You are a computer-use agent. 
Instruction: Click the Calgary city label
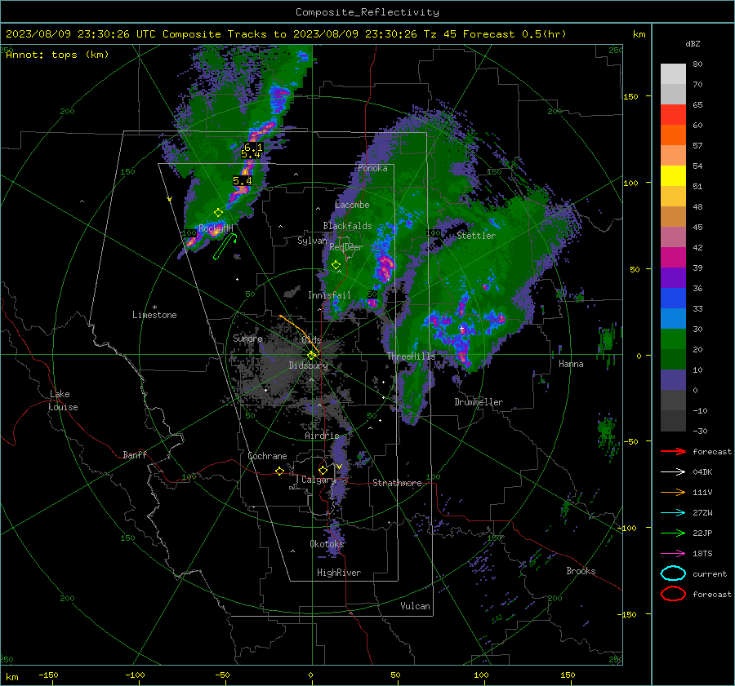pos(318,480)
